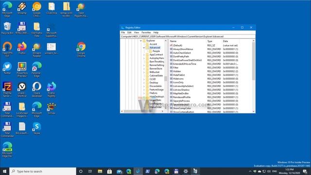
Task: Open Microsoft Store from the taskbar
Action: point(109,171)
